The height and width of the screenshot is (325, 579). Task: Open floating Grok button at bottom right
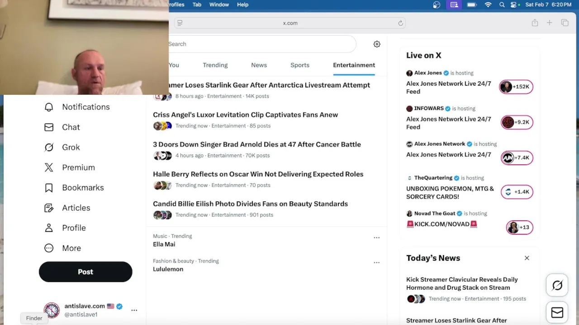(x=557, y=285)
